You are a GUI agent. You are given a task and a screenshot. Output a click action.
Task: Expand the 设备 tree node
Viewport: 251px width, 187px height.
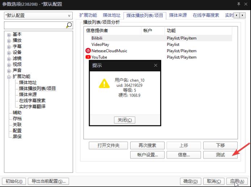coord(9,53)
